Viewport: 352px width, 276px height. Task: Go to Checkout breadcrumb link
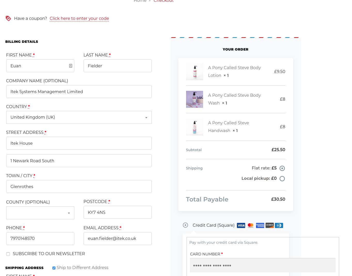[x=164, y=1]
